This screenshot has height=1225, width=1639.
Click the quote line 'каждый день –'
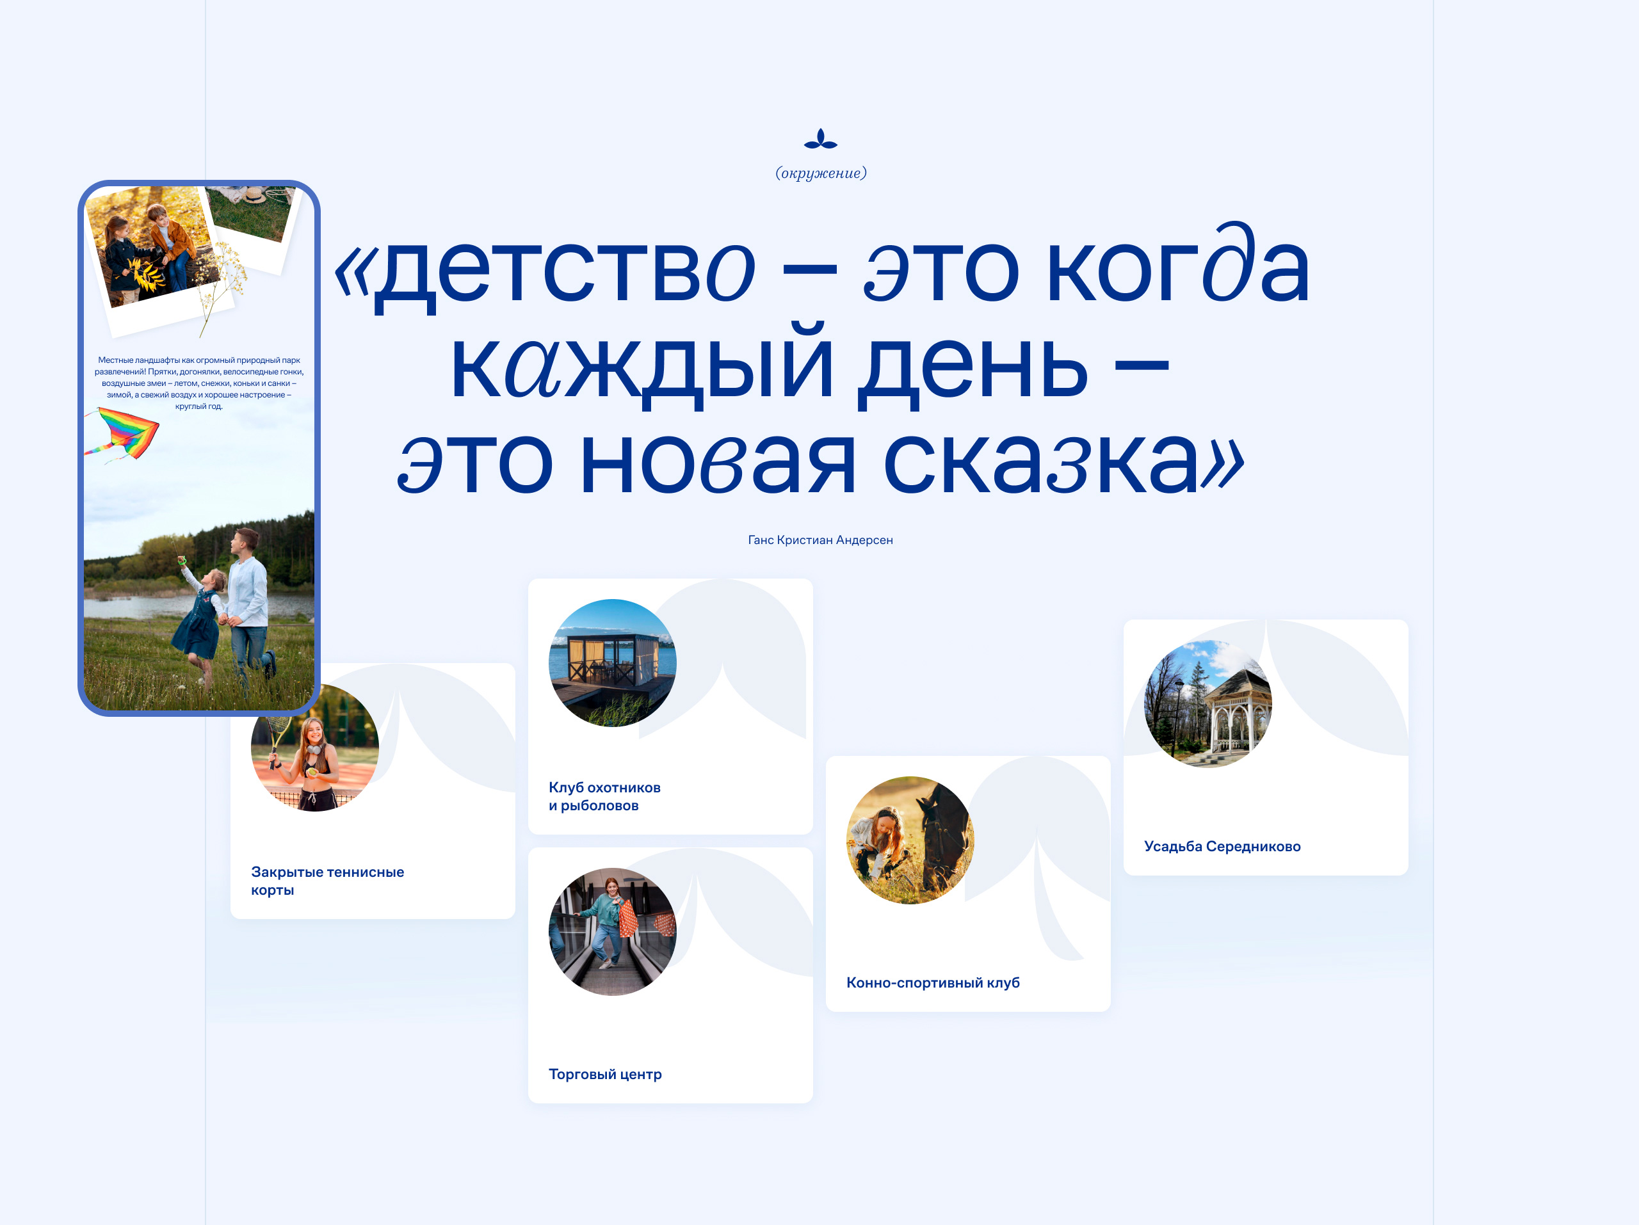point(809,366)
